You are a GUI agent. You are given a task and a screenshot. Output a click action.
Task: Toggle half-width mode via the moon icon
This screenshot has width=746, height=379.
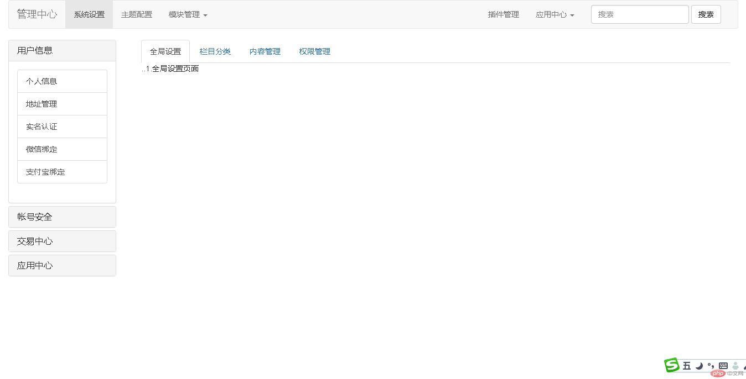tap(698, 365)
